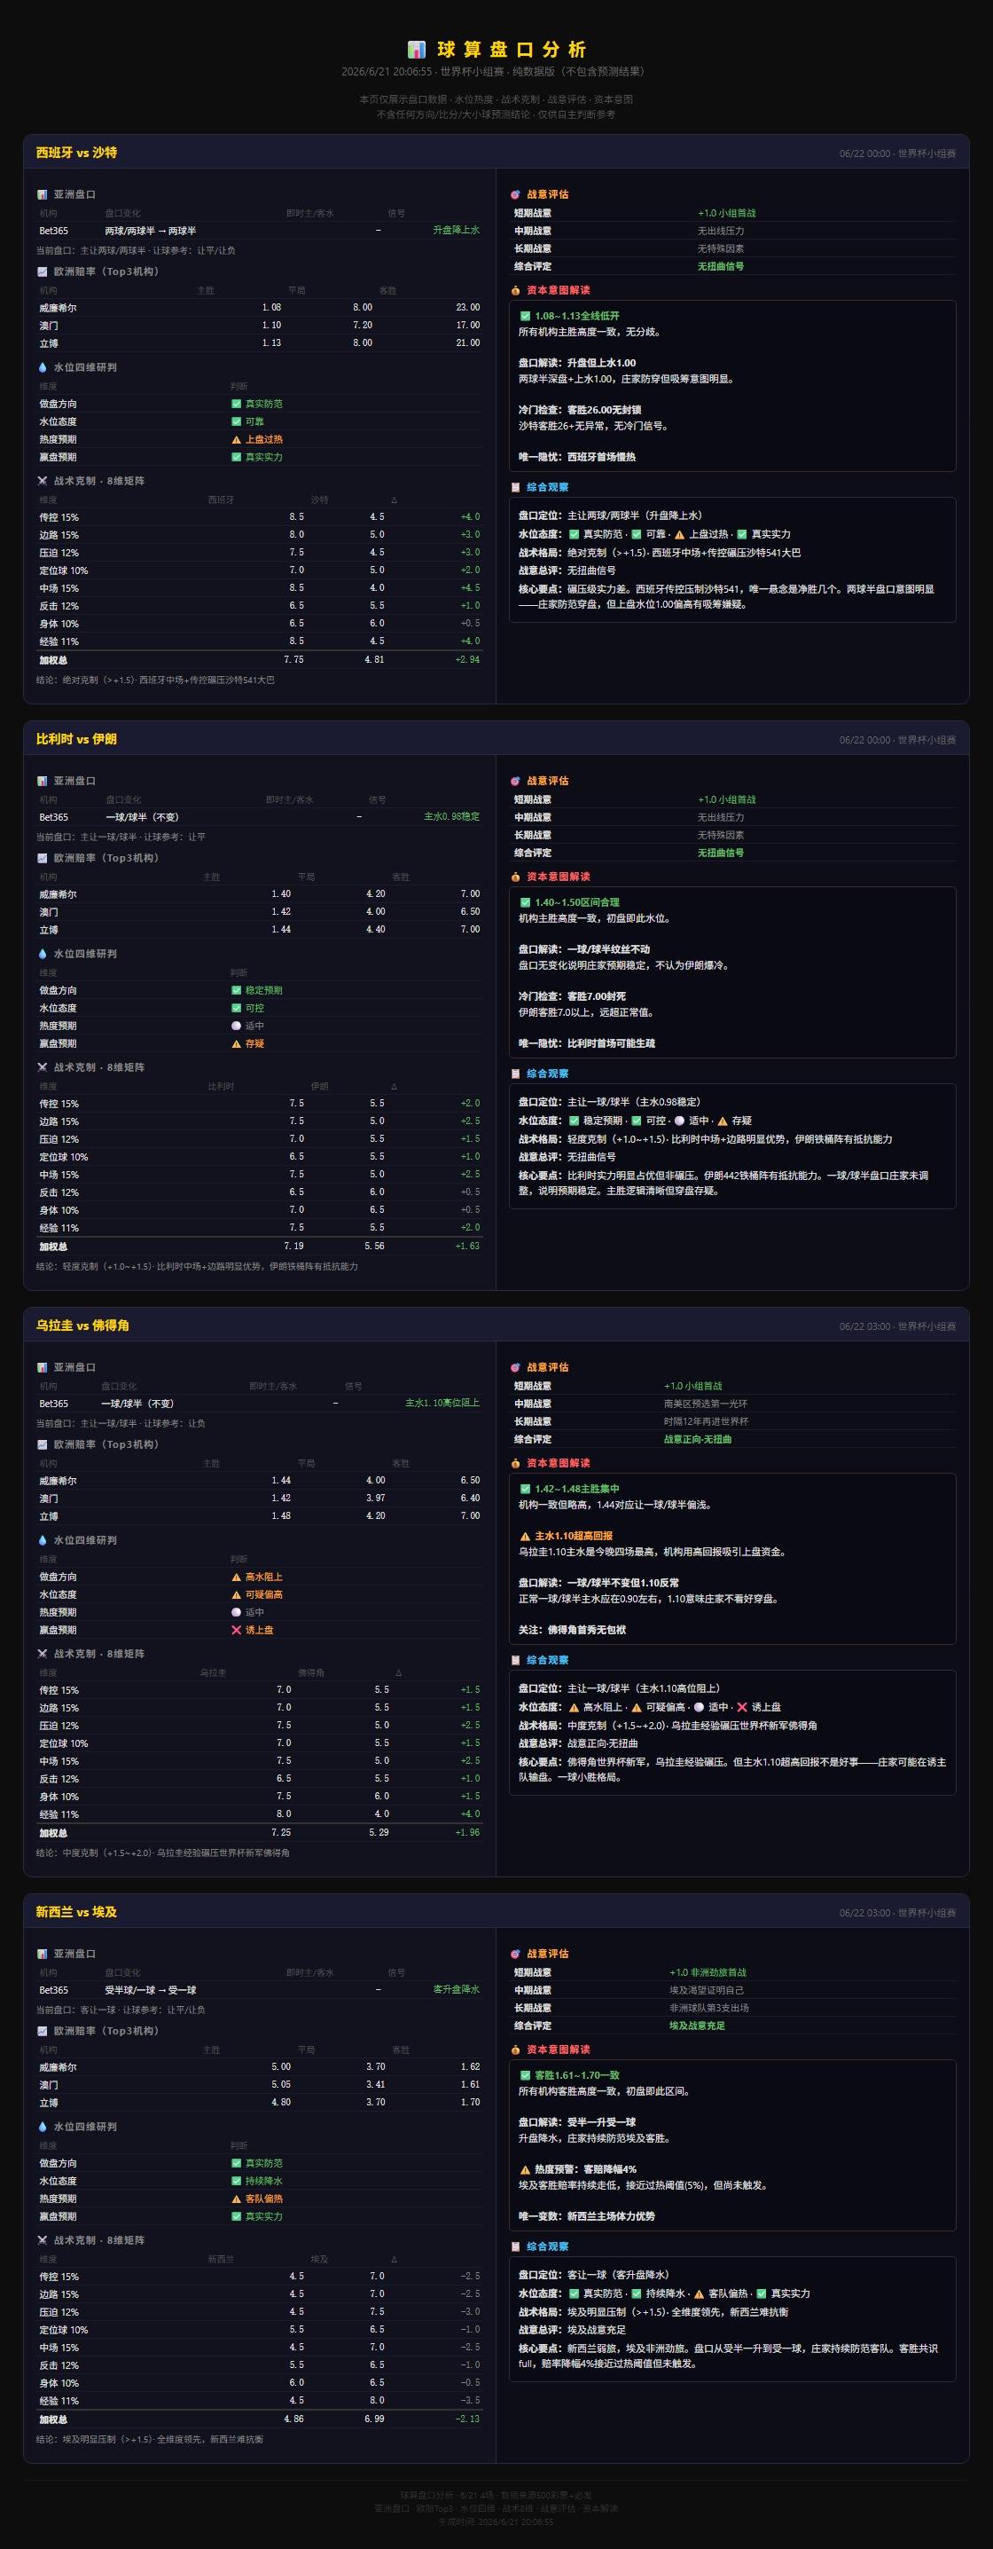Click the +1.96 weighted total delta
Screen dimensions: 993x2549
tap(467, 1834)
